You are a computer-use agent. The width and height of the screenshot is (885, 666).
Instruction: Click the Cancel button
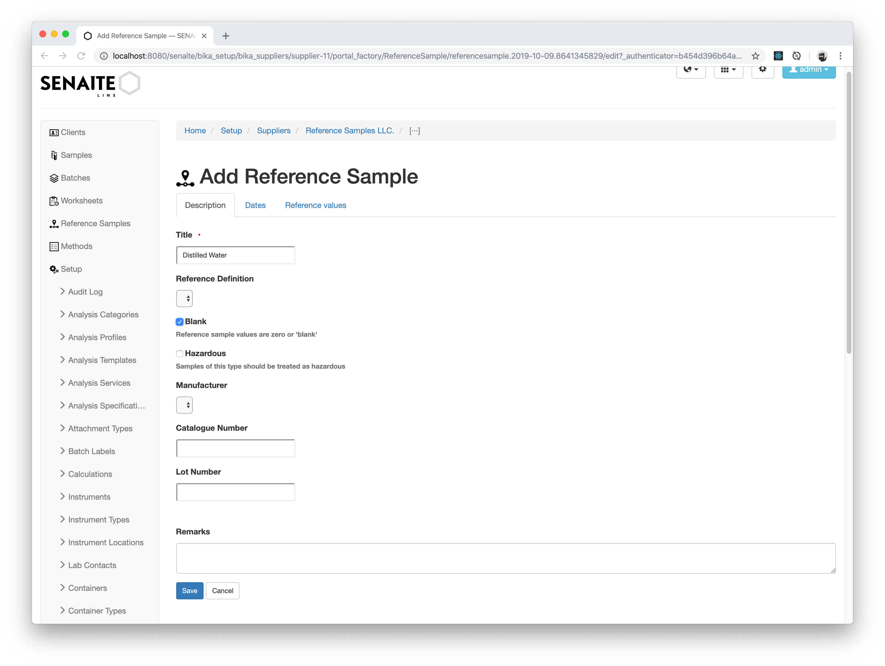click(222, 591)
